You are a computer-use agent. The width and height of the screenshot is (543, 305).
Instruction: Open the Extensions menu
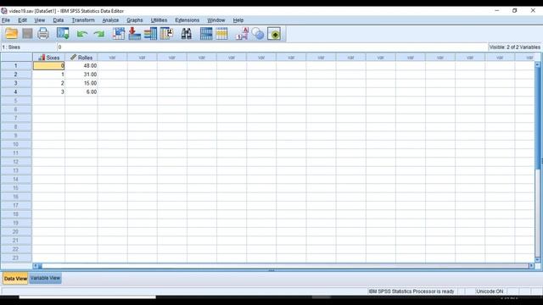pyautogui.click(x=187, y=20)
